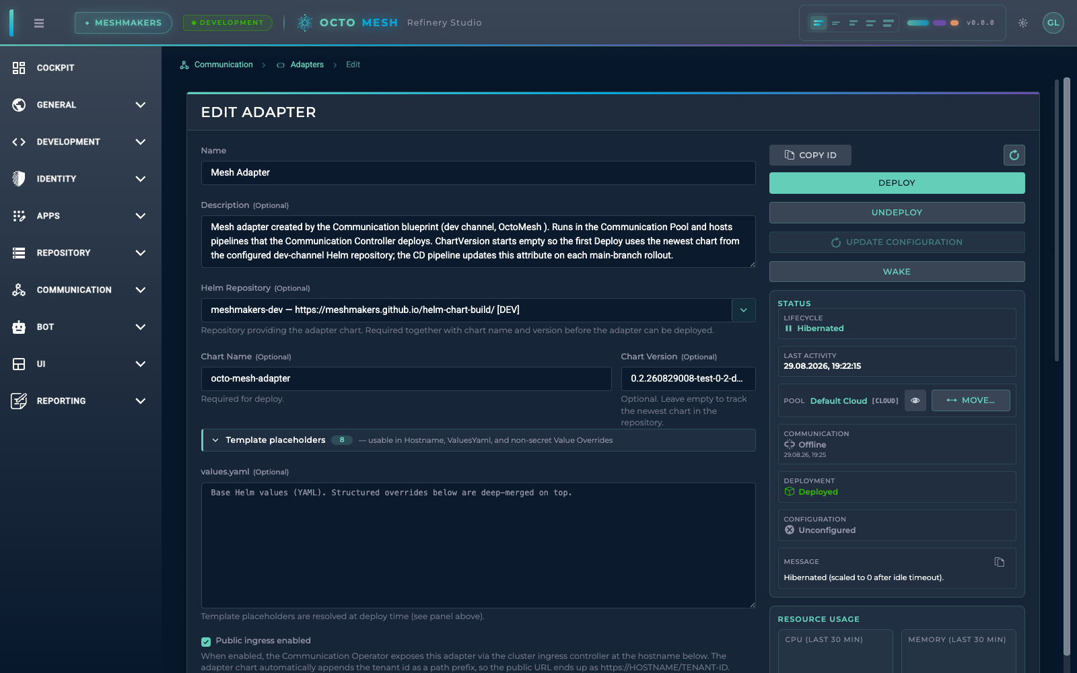Viewport: 1077px width, 673px height.
Task: Copy the adapter ID
Action: pyautogui.click(x=810, y=155)
